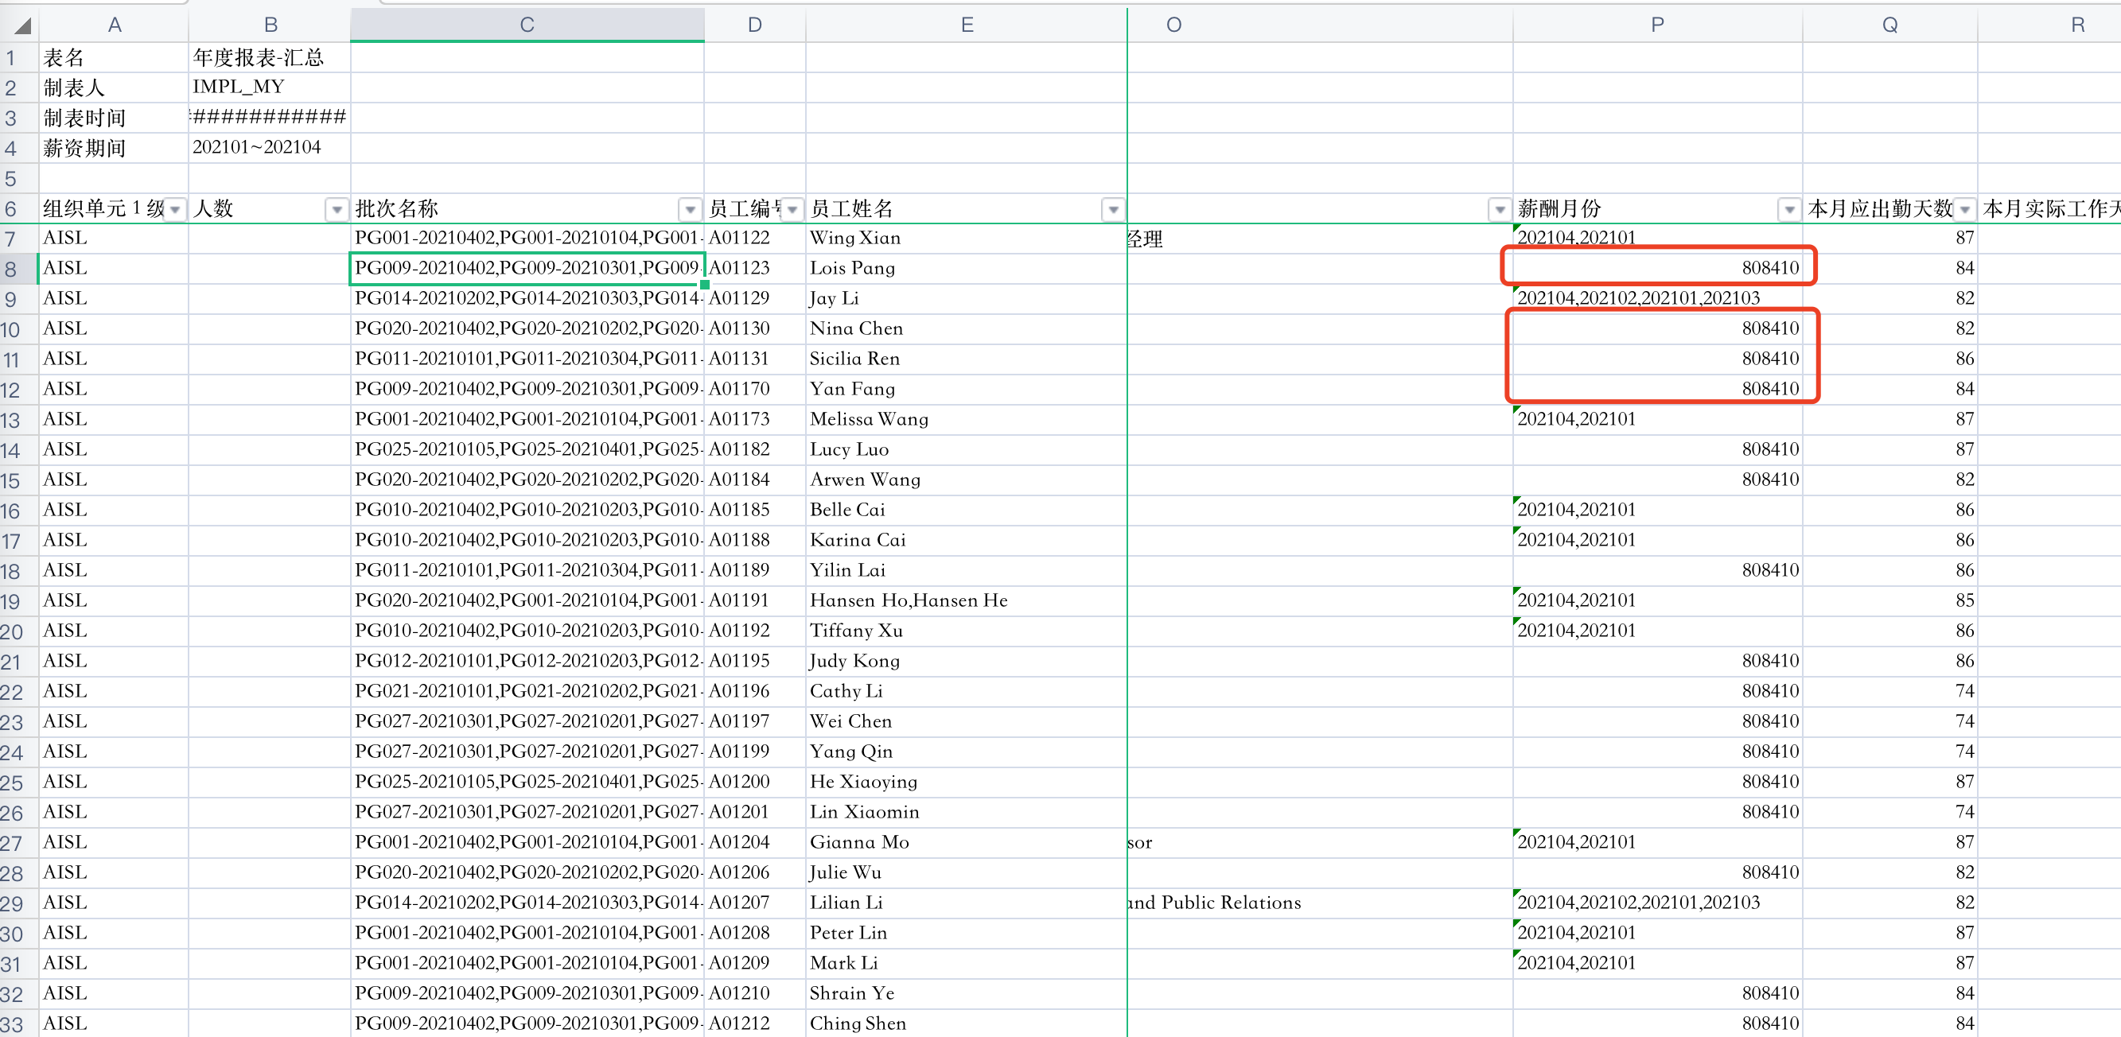This screenshot has width=2121, height=1037.
Task: Click cell with 年度报表-汇总
Action: [x=259, y=57]
